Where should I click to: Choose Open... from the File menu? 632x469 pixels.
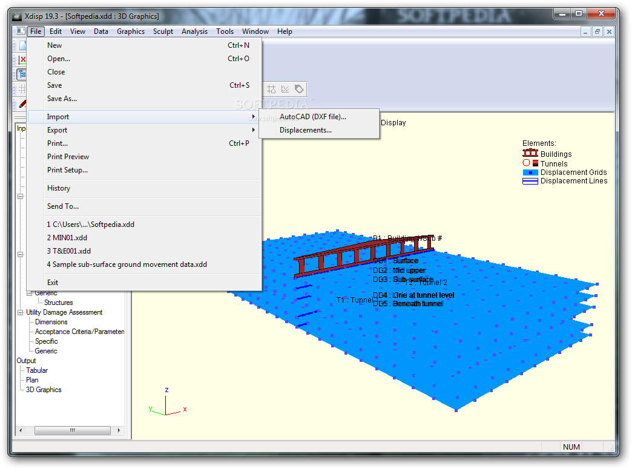(x=145, y=59)
